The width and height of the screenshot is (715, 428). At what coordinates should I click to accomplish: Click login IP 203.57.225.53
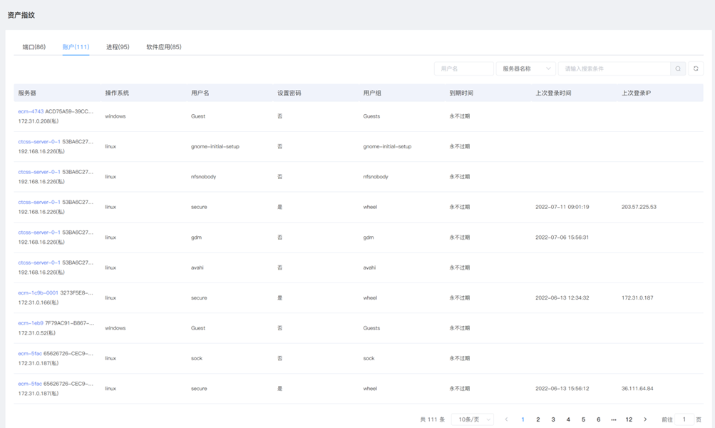pos(639,207)
